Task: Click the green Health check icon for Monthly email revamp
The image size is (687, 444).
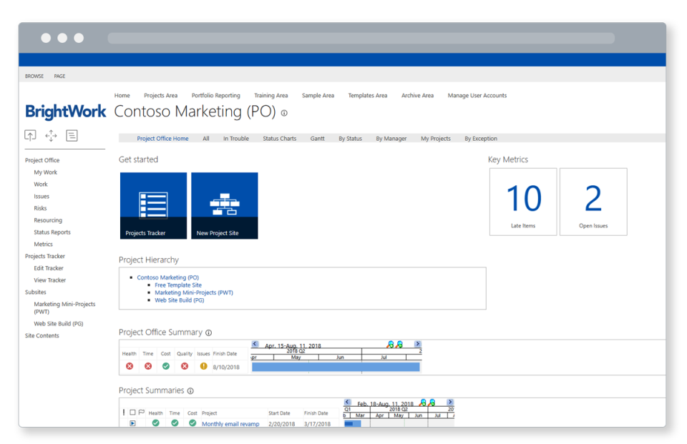Action: click(156, 423)
